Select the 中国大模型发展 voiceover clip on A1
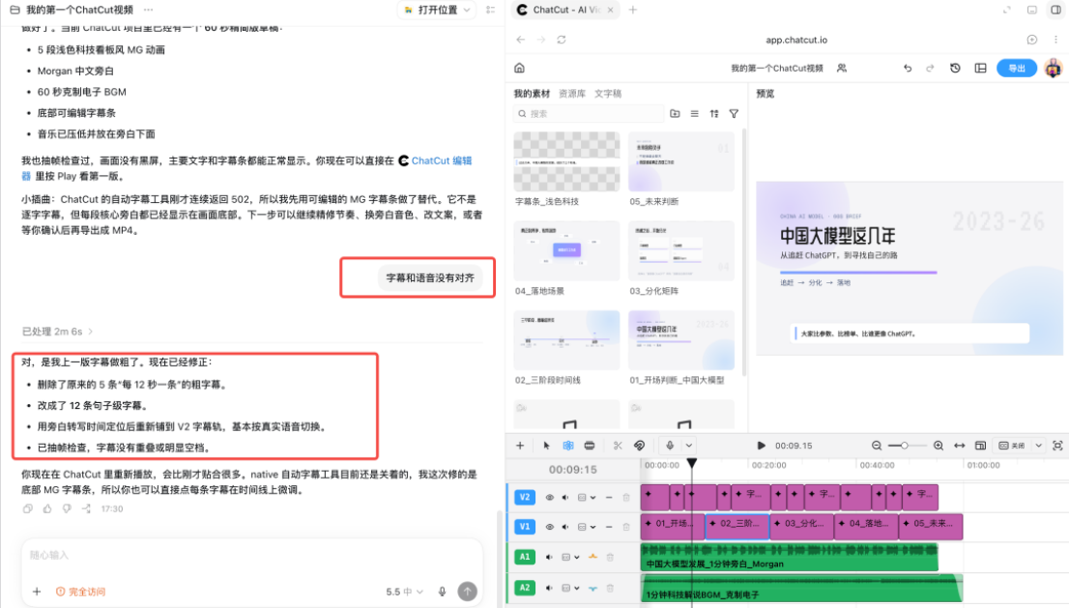 790,557
